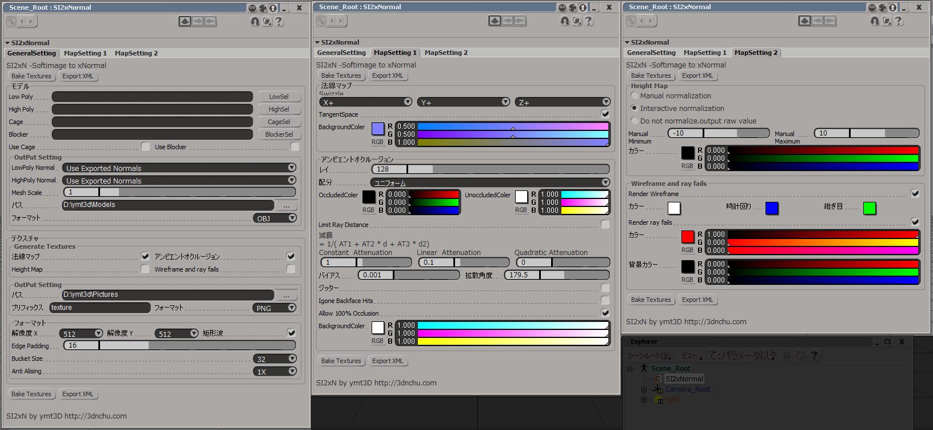The image size is (933, 430).
Task: Click the refresh icon in the Explorer toolbar
Action: click(x=800, y=355)
